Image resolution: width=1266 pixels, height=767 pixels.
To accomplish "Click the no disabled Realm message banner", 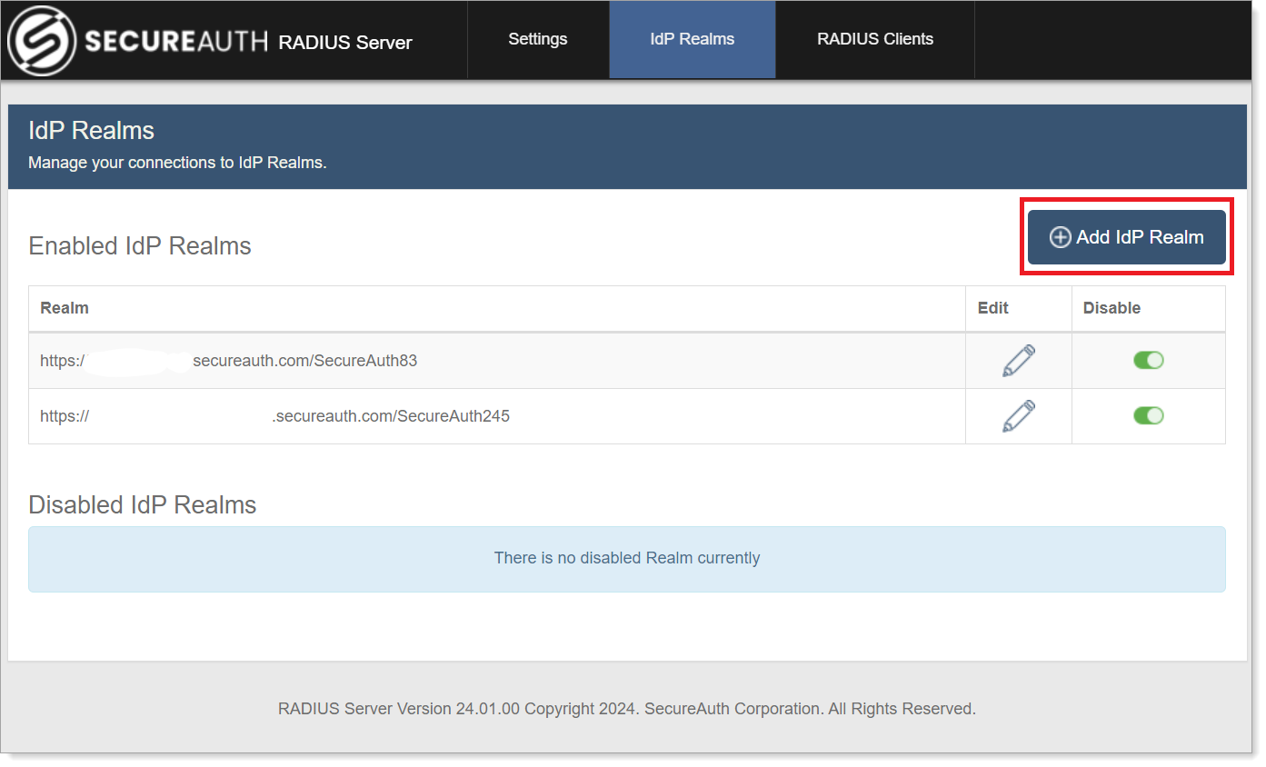I will pyautogui.click(x=627, y=558).
